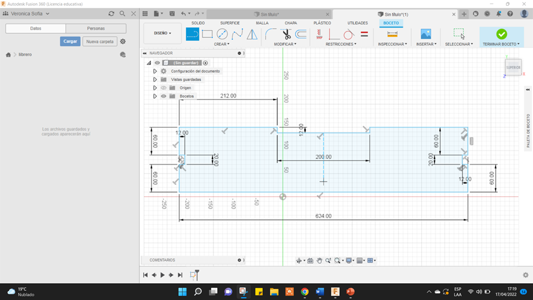Image resolution: width=533 pixels, height=300 pixels.
Task: Hide the Bocetos folder via eye icon
Action: pos(163,96)
